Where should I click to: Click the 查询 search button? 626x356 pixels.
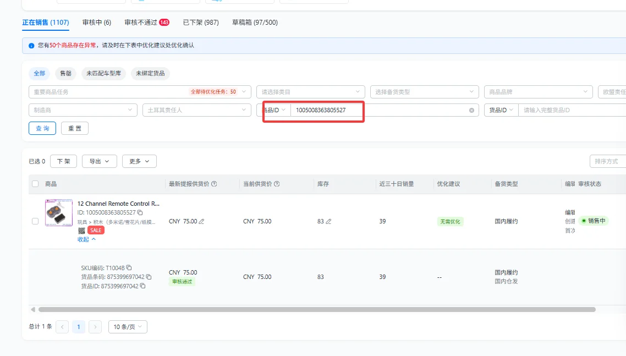click(x=42, y=128)
